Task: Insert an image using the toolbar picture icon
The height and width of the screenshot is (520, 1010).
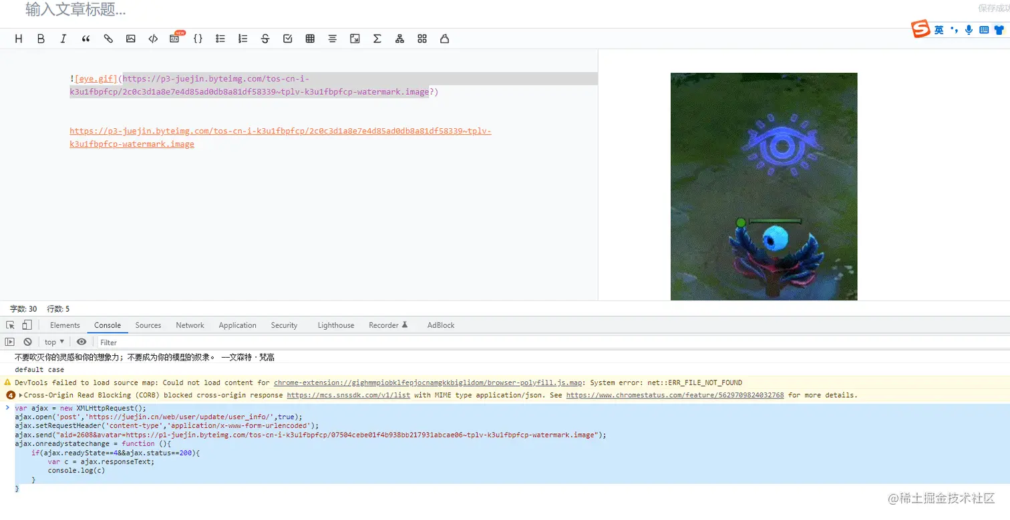Action: (x=130, y=39)
